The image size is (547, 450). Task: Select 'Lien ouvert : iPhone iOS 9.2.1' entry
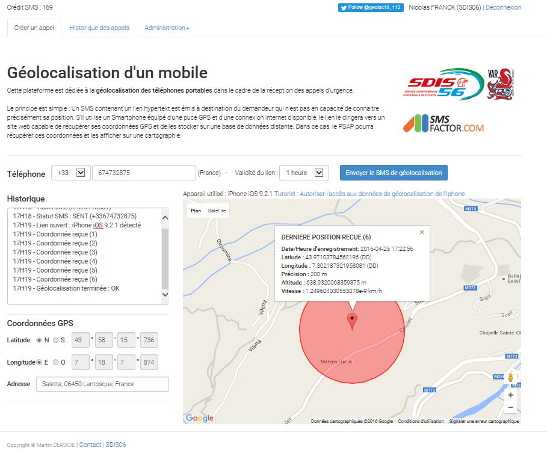[x=77, y=226]
